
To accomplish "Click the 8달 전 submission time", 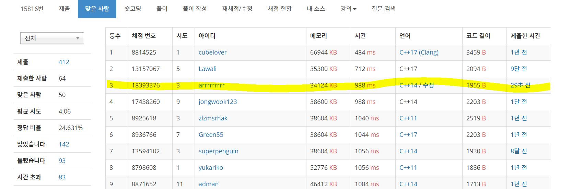I will tap(519, 151).
